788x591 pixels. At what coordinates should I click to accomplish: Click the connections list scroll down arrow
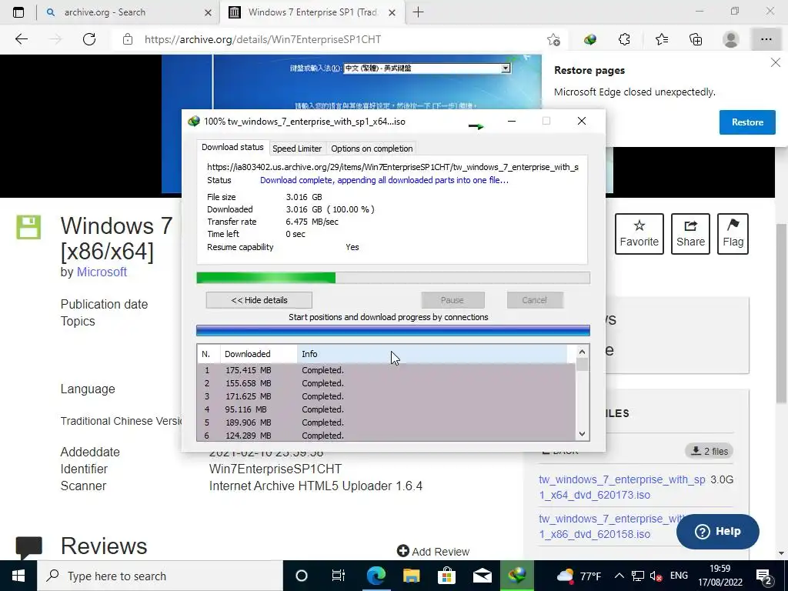(582, 434)
